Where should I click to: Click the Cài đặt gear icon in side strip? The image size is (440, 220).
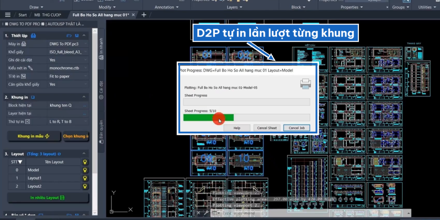click(101, 97)
